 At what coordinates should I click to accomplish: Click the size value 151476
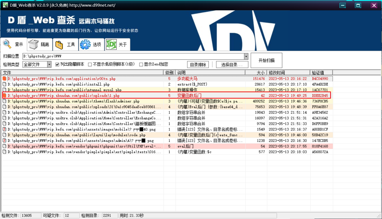pos(259,79)
